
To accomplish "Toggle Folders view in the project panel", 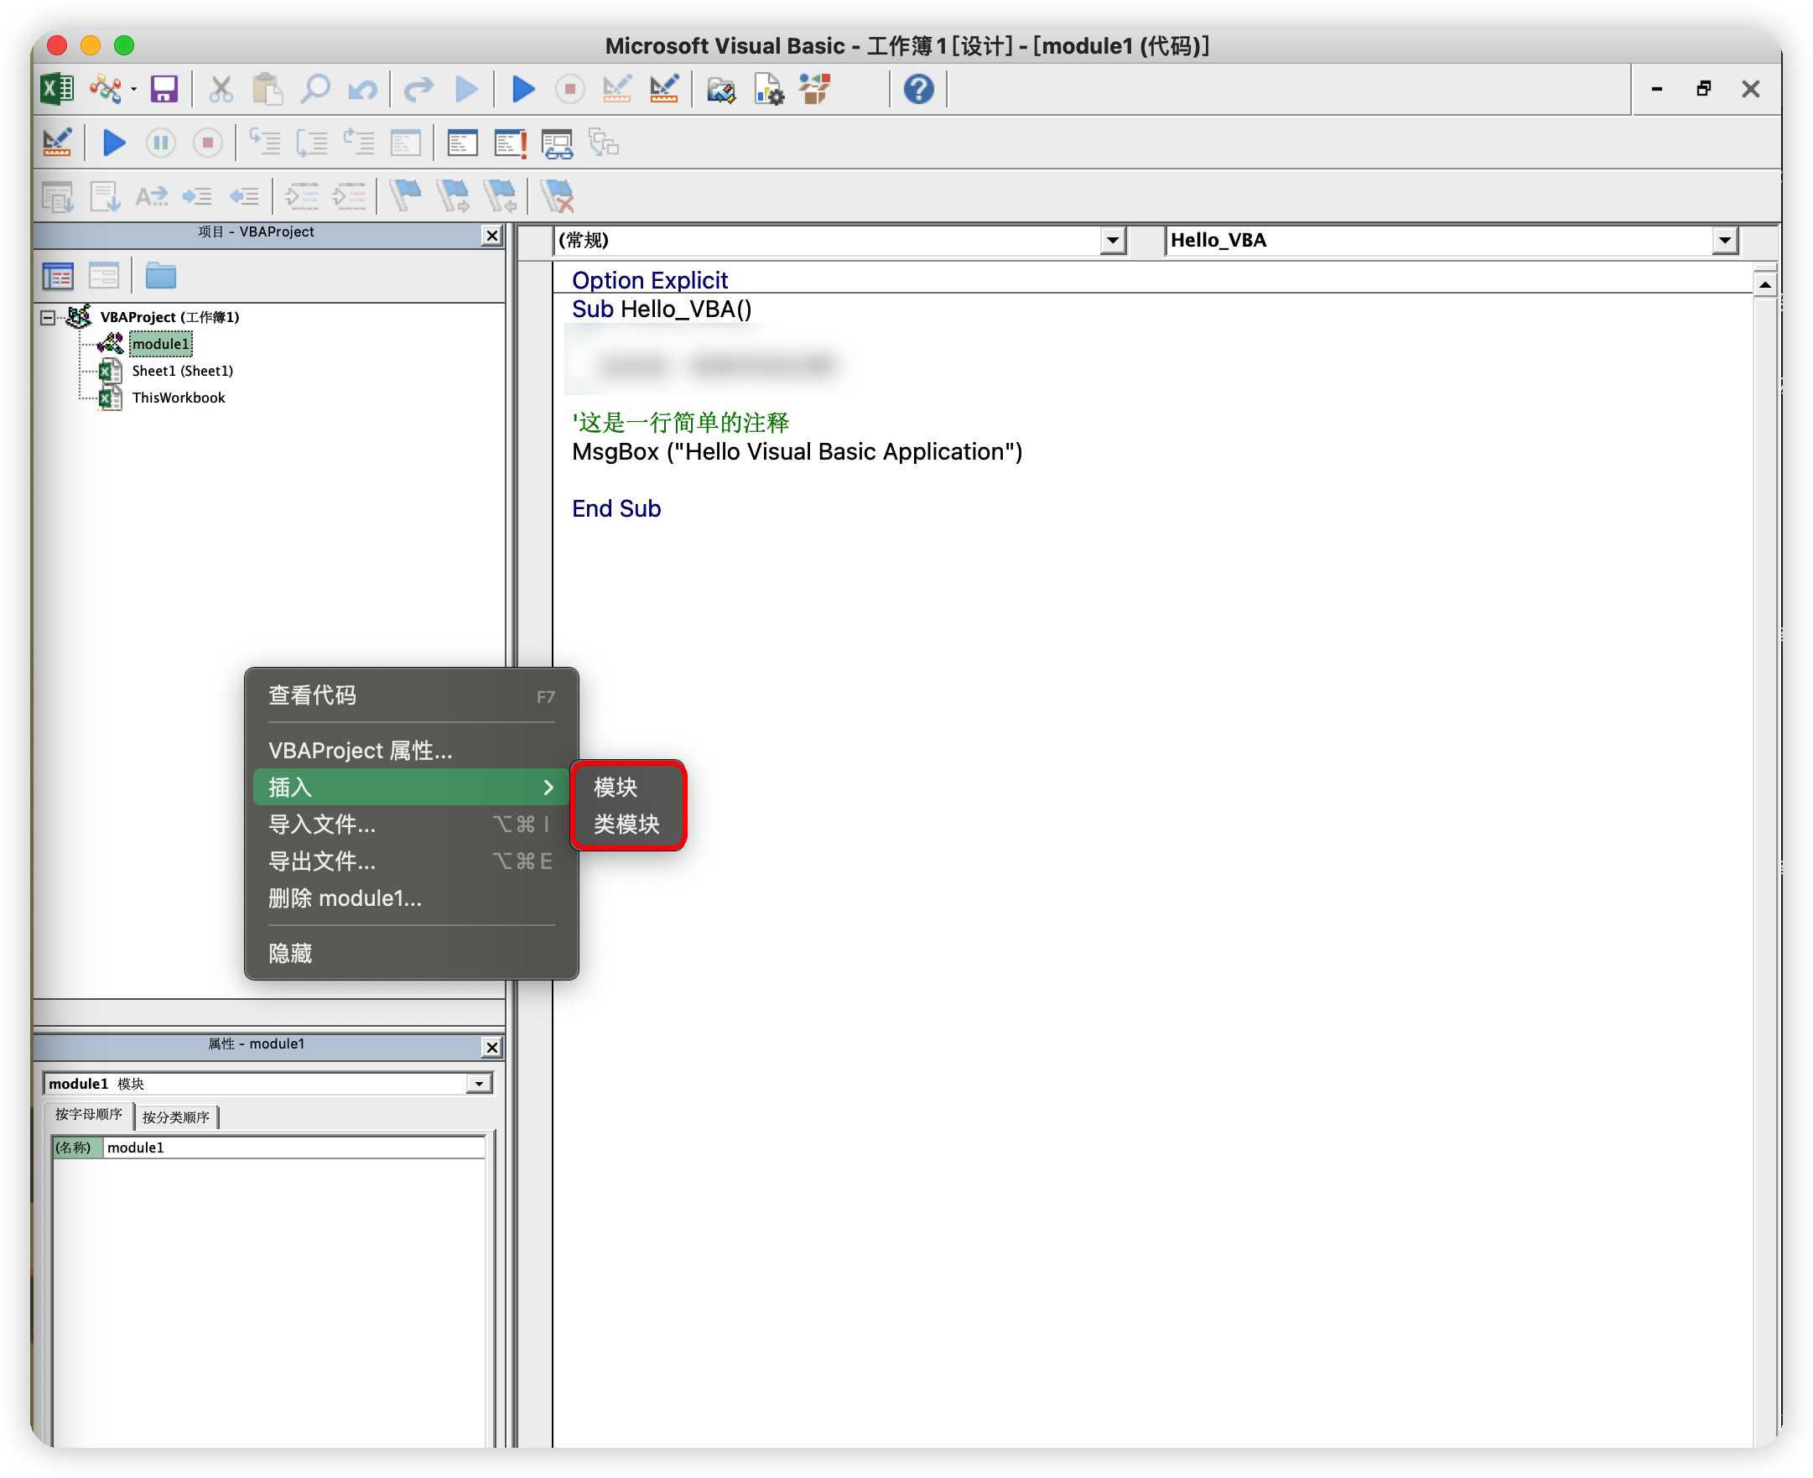I will [x=160, y=276].
